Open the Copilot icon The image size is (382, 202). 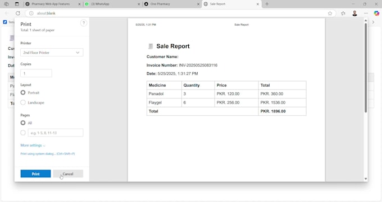[376, 13]
